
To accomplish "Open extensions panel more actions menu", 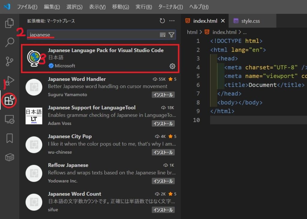I will pos(172,21).
